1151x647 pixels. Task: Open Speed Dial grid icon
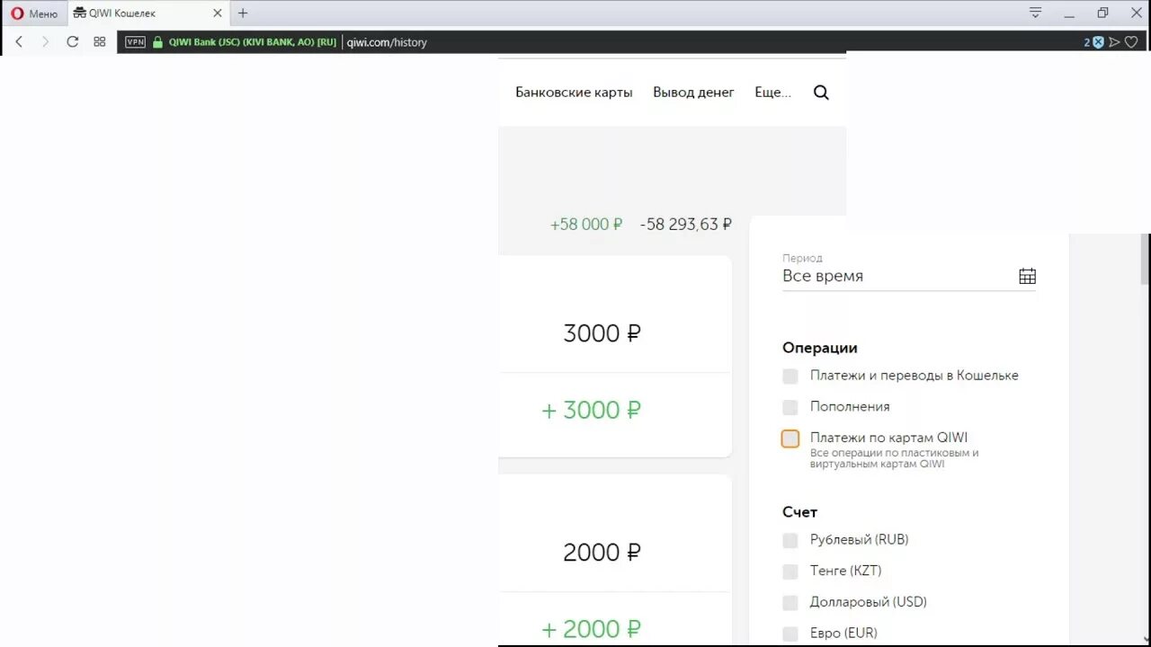100,41
